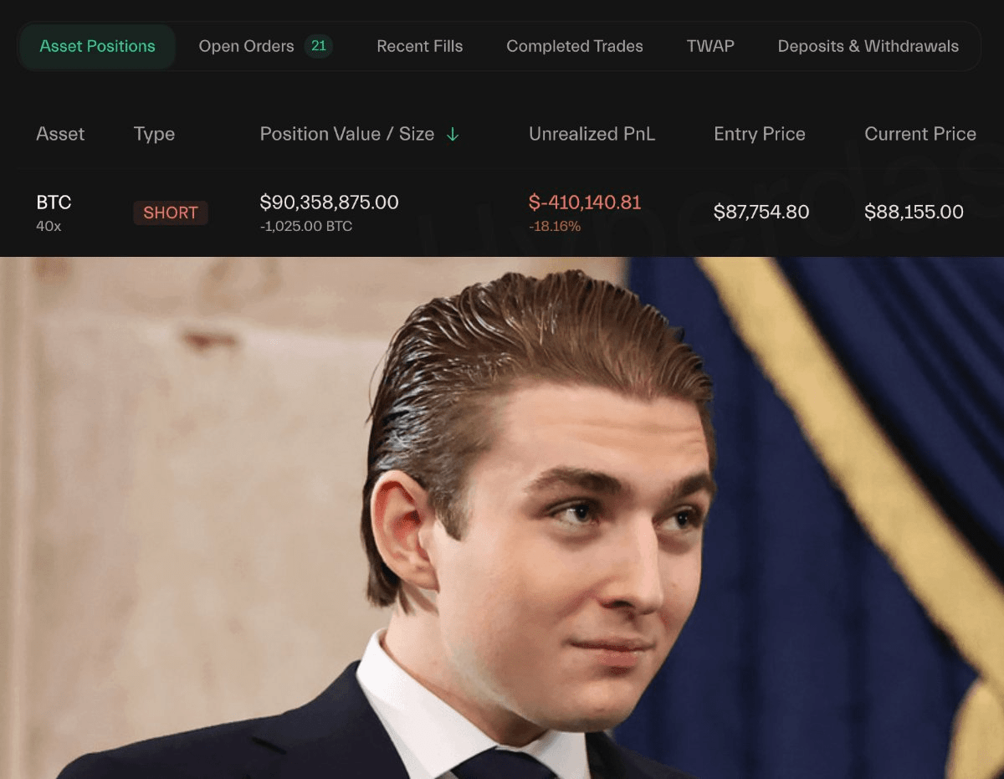Viewport: 1004px width, 779px height.
Task: Go to the TWAP tab
Action: click(x=710, y=46)
